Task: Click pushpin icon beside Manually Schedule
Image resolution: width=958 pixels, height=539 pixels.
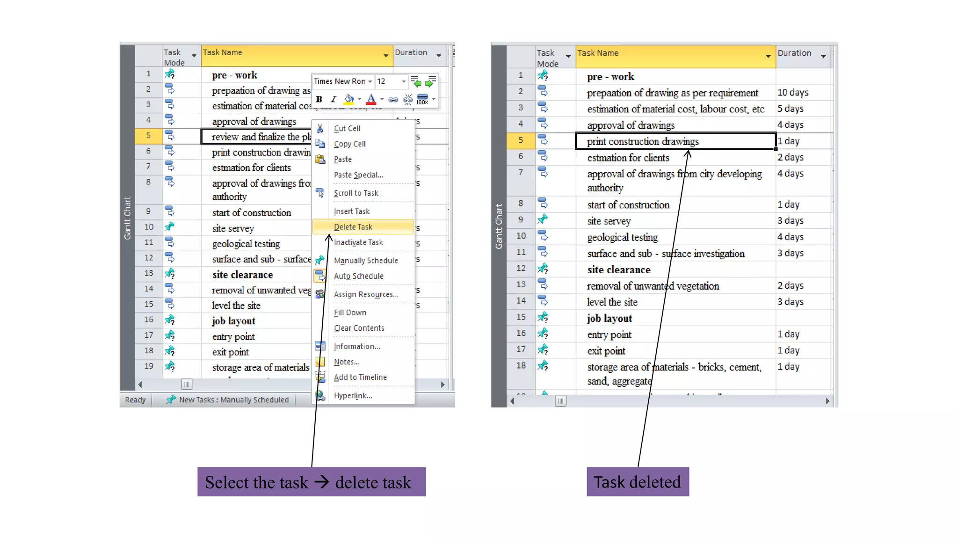Action: coord(320,260)
